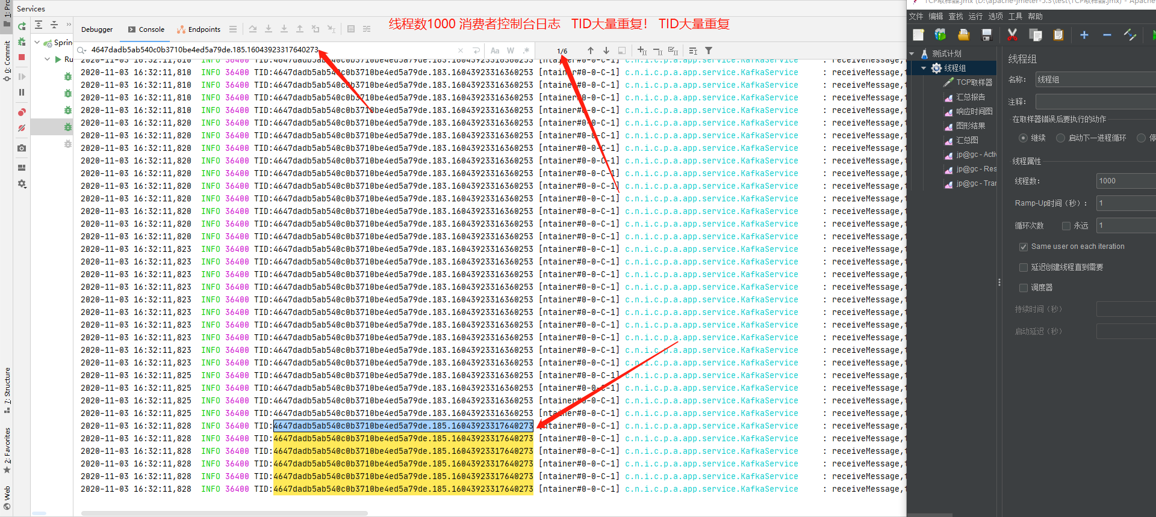Click the Evaluate Expression calculator icon
Screen dimensions: 1156x517
[x=351, y=29]
